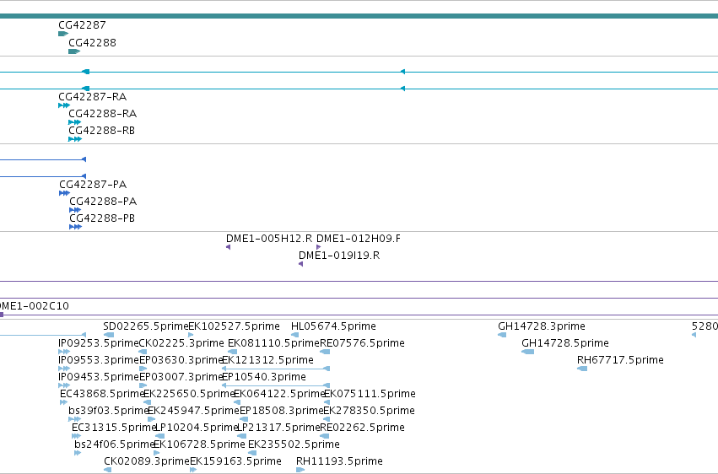Select the CG42287 gene feature
Viewport: 718px width, 474px height.
[82, 25]
